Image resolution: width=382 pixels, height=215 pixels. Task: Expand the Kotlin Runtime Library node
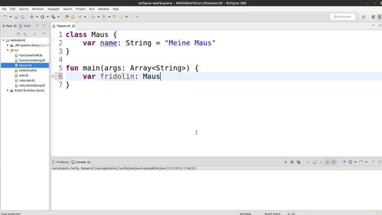point(8,90)
